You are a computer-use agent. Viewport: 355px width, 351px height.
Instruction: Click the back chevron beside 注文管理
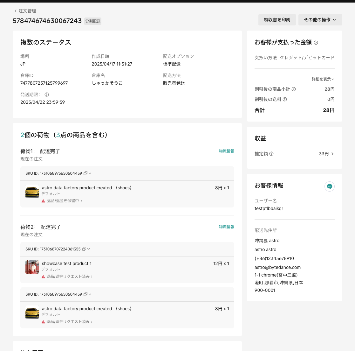point(15,11)
